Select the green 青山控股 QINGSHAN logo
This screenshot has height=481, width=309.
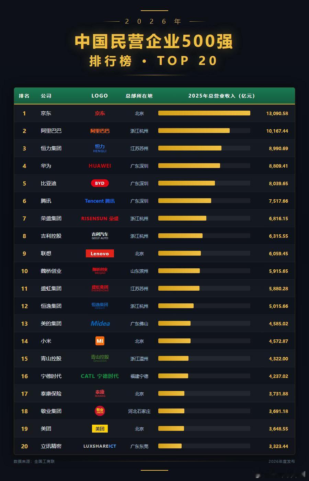[x=100, y=358]
